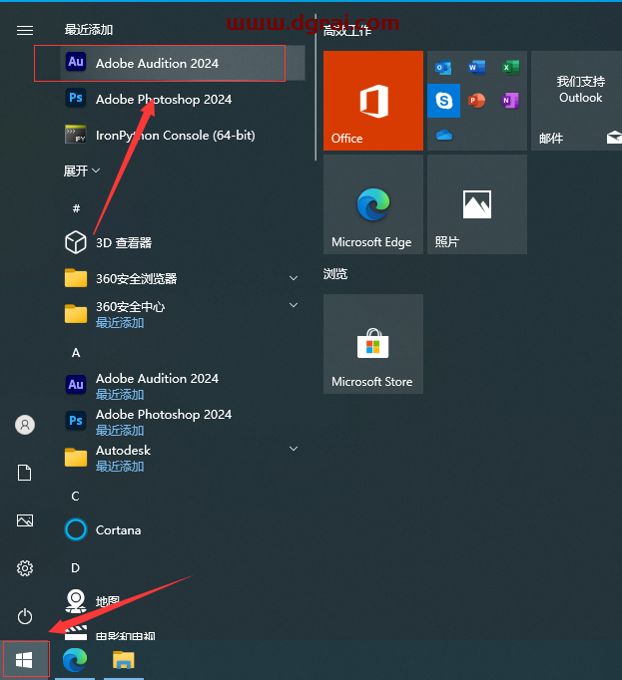The image size is (622, 680).
Task: Click the user account icon
Action: [x=25, y=425]
